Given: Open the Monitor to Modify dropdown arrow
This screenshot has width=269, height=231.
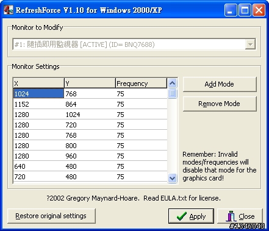Looking at the screenshot, I should click(x=250, y=44).
